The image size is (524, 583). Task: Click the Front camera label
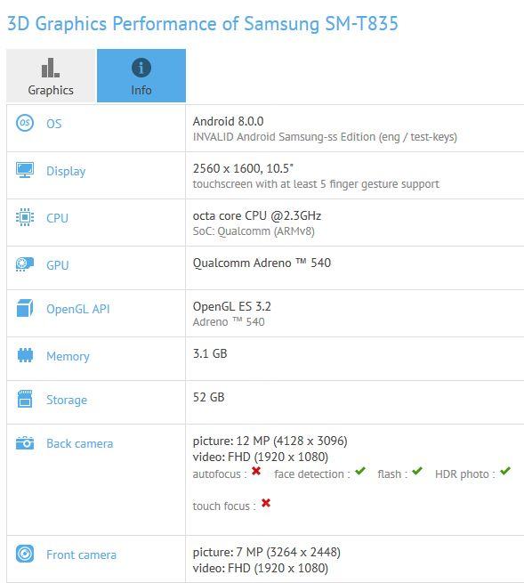[x=81, y=555]
